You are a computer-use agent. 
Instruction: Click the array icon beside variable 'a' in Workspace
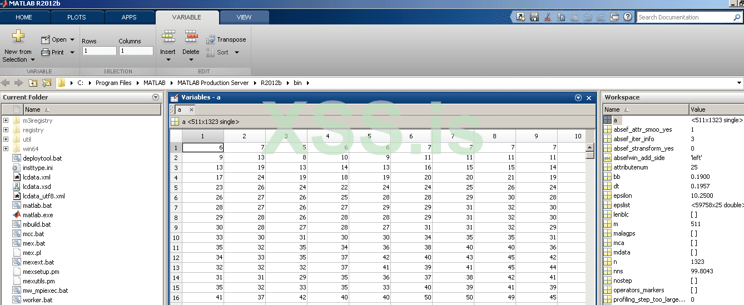click(607, 120)
